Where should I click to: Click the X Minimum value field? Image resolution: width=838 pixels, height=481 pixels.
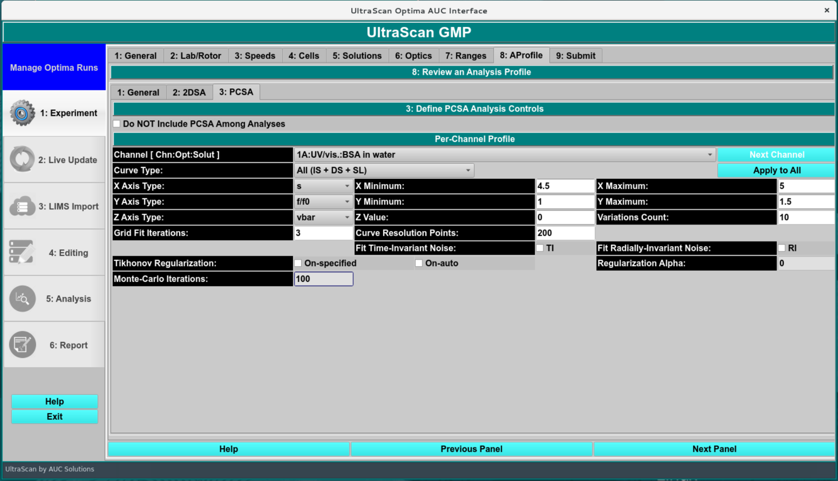tap(564, 186)
